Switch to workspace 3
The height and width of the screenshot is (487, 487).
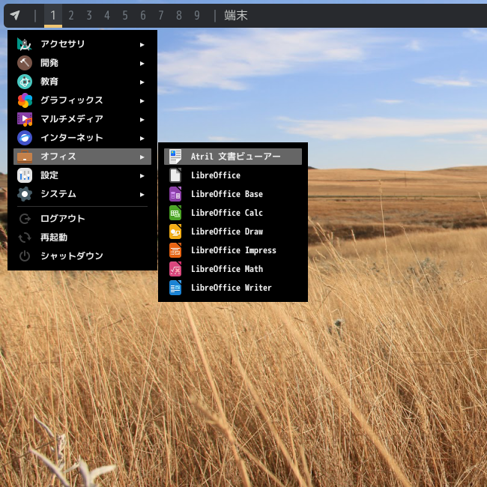tap(89, 15)
